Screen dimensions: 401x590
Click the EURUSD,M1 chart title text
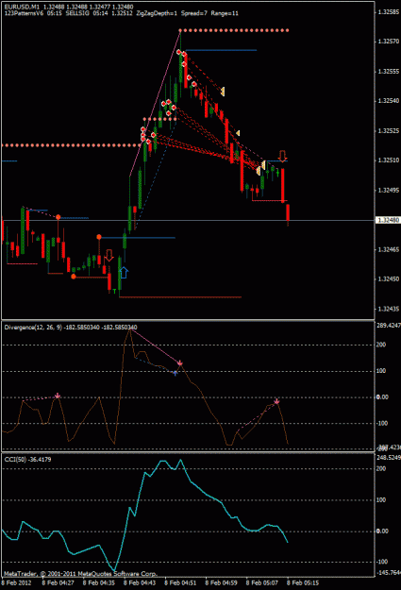click(22, 7)
